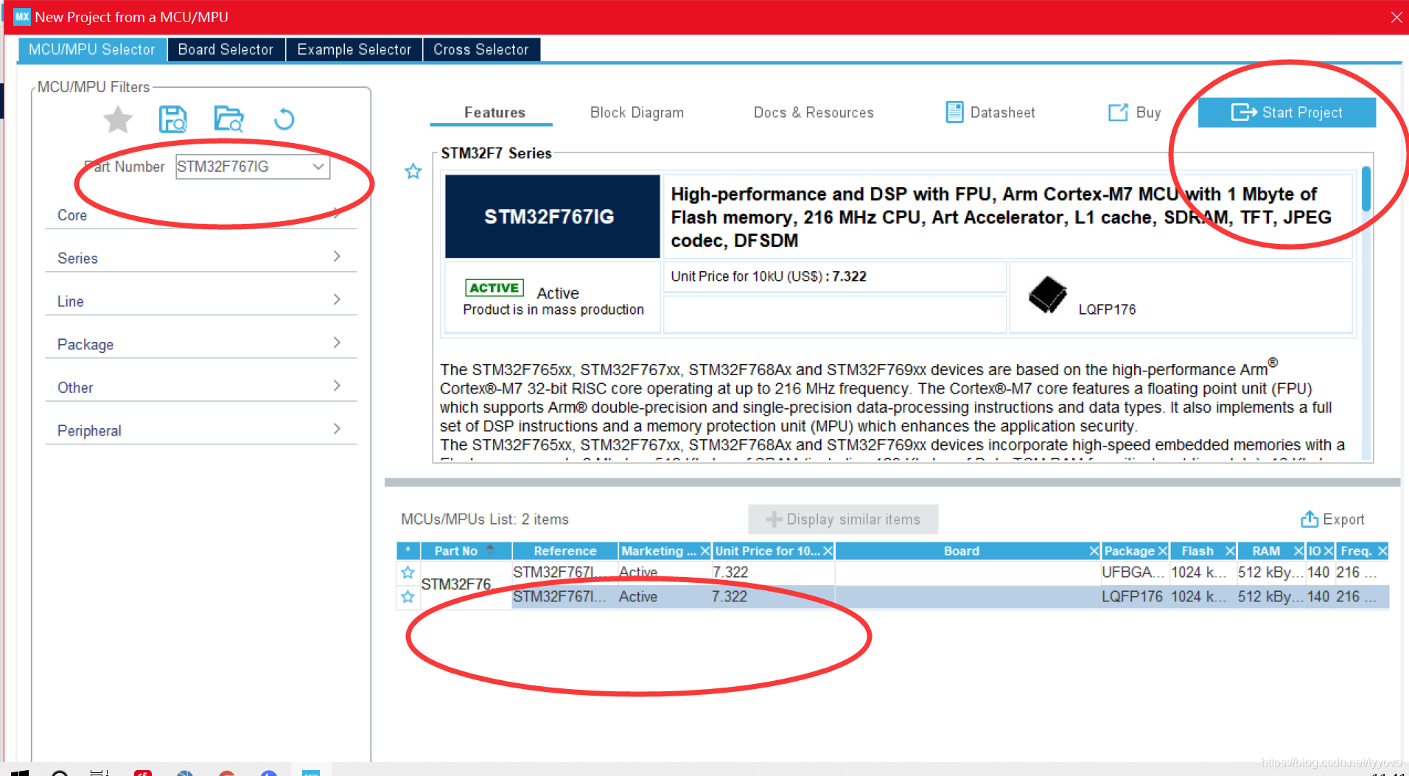The width and height of the screenshot is (1409, 776).
Task: Remove the RAM column
Action: (x=1298, y=551)
